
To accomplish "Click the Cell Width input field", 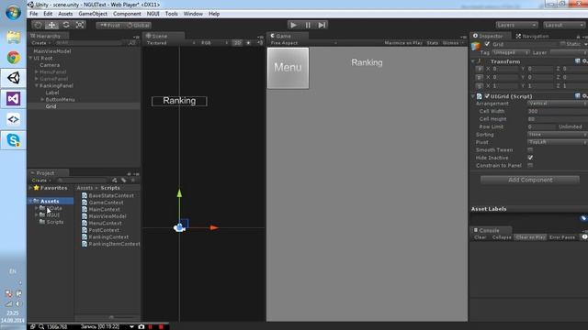I will [x=558, y=111].
